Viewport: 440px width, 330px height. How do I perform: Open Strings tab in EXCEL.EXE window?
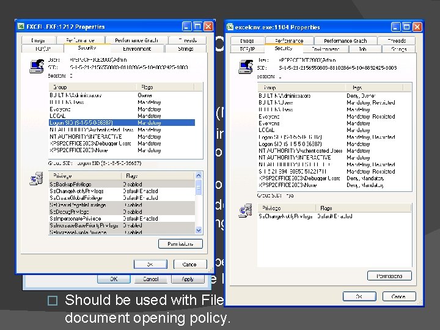point(186,49)
